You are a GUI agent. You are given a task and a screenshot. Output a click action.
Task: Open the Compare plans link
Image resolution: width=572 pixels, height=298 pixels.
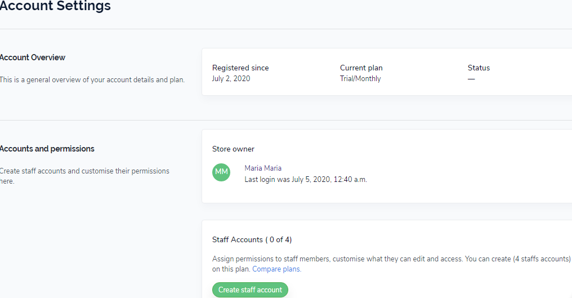pyautogui.click(x=276, y=269)
